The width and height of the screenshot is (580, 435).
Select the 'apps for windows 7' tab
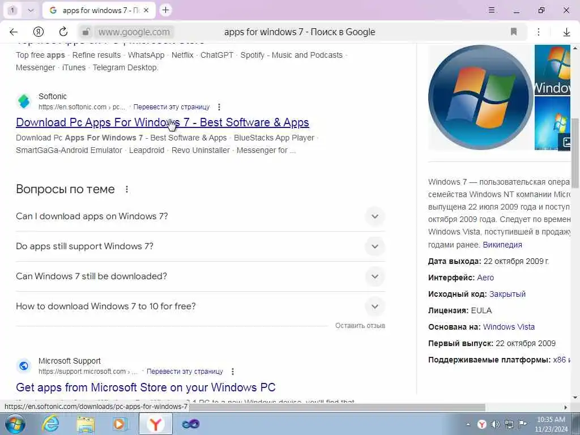coord(99,10)
